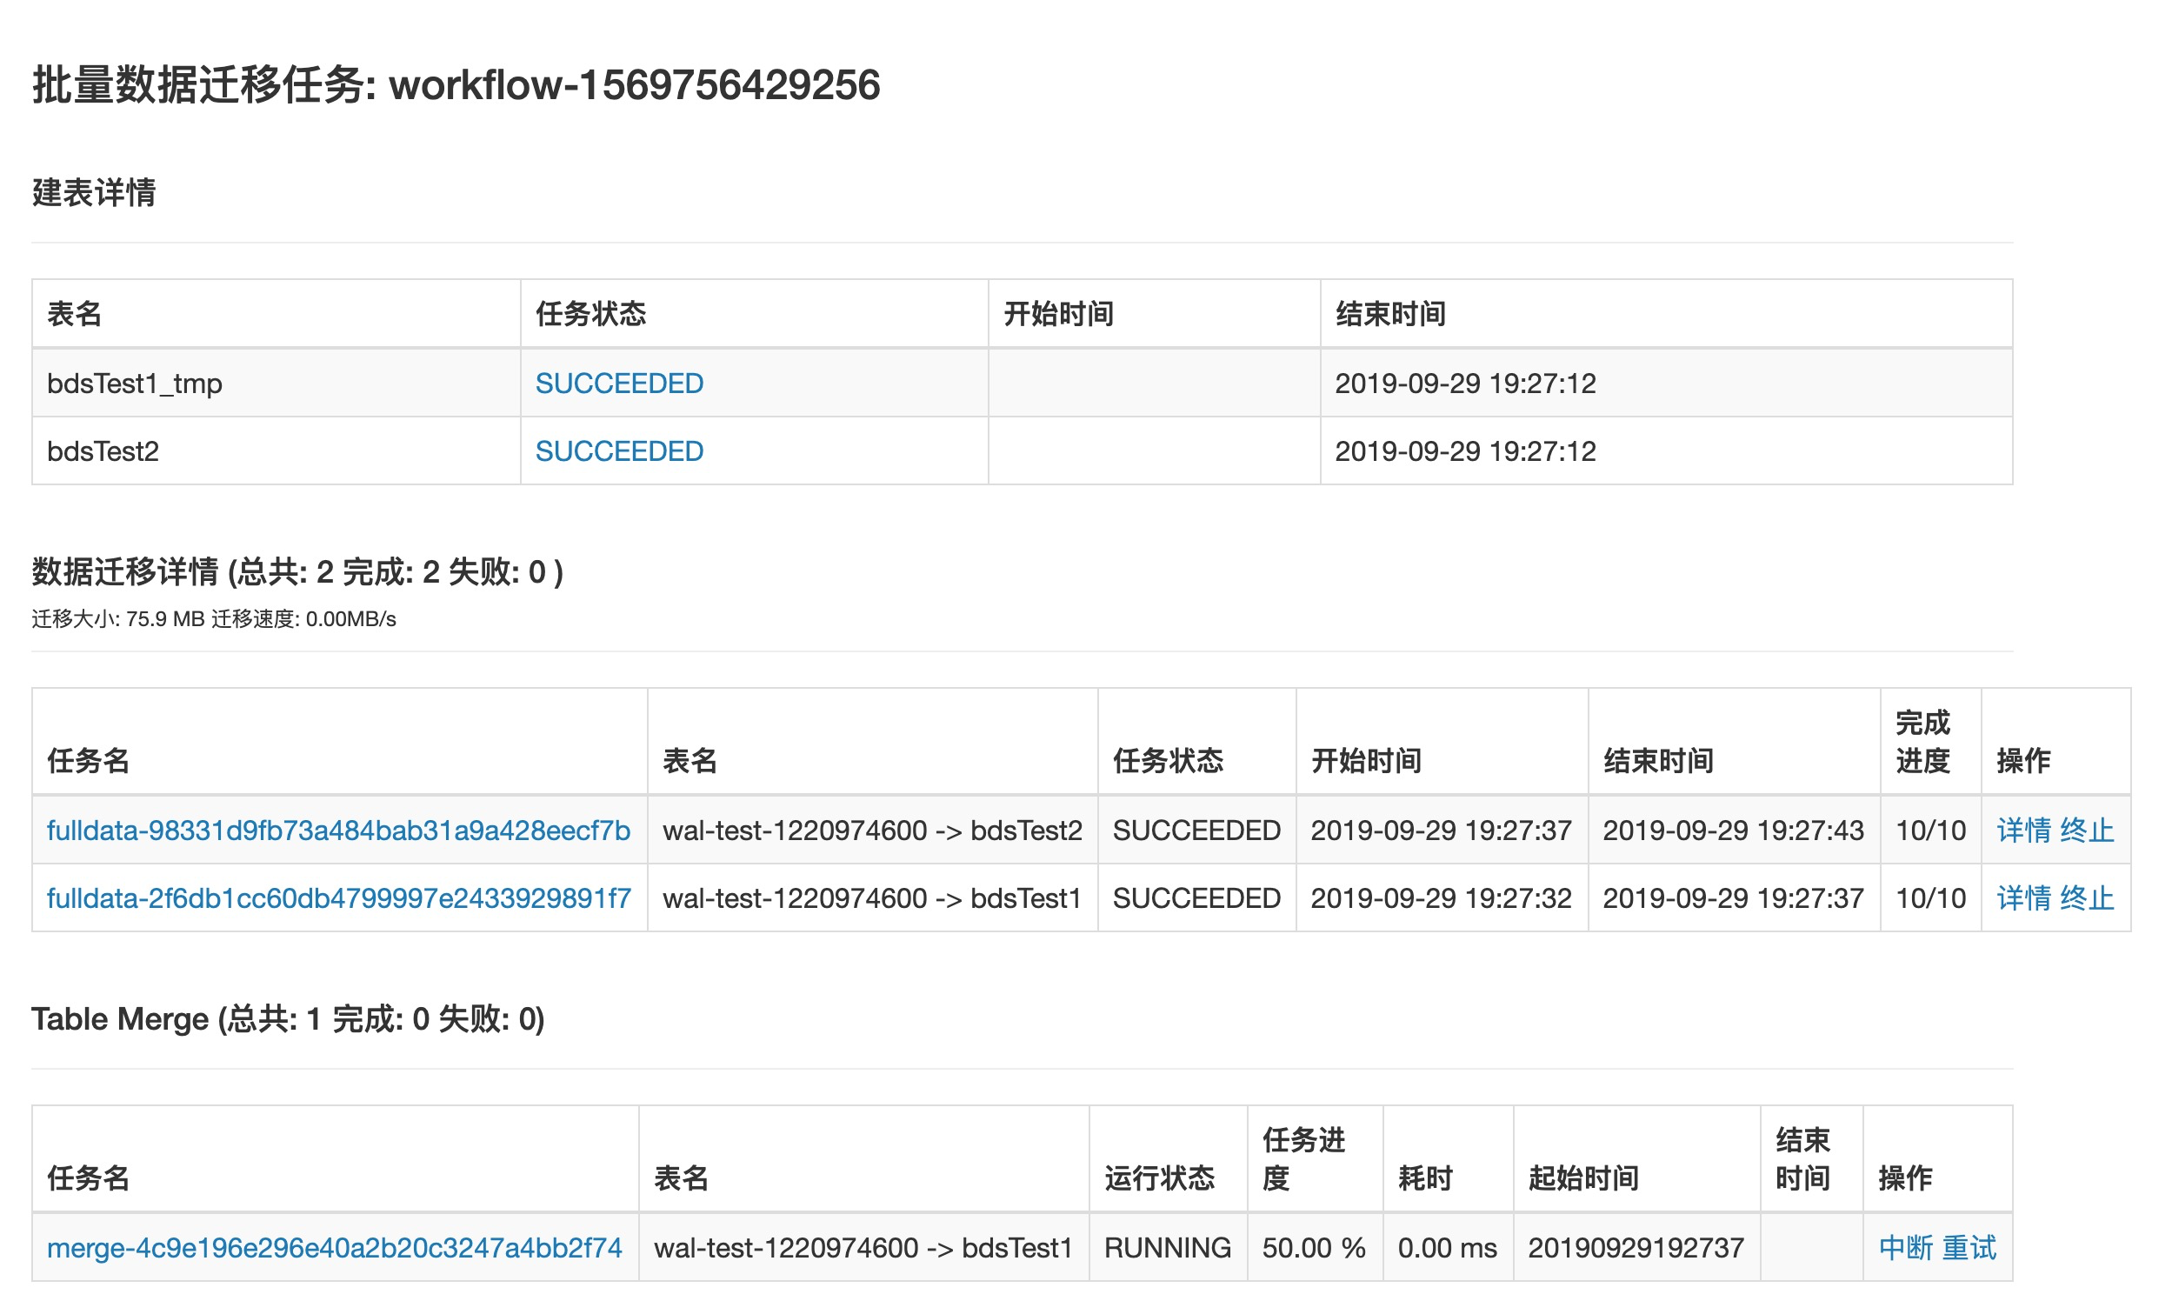Click 终止 for the bdsTest2 migration task

coord(2086,830)
